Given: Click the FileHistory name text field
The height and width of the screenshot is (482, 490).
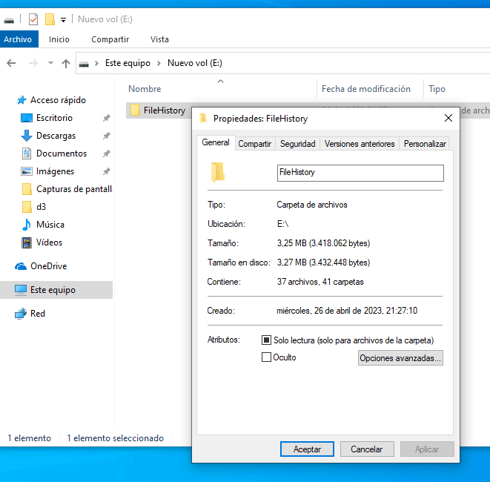Looking at the screenshot, I should click(x=360, y=173).
